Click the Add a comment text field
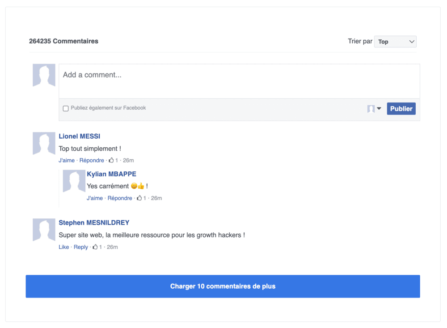The image size is (447, 328). point(239,81)
